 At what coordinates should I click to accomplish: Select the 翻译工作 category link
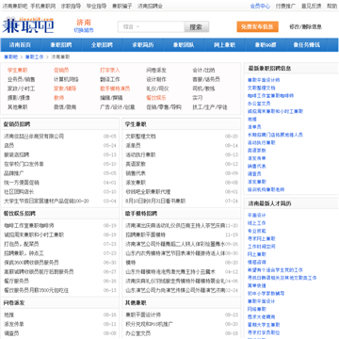coord(110,79)
